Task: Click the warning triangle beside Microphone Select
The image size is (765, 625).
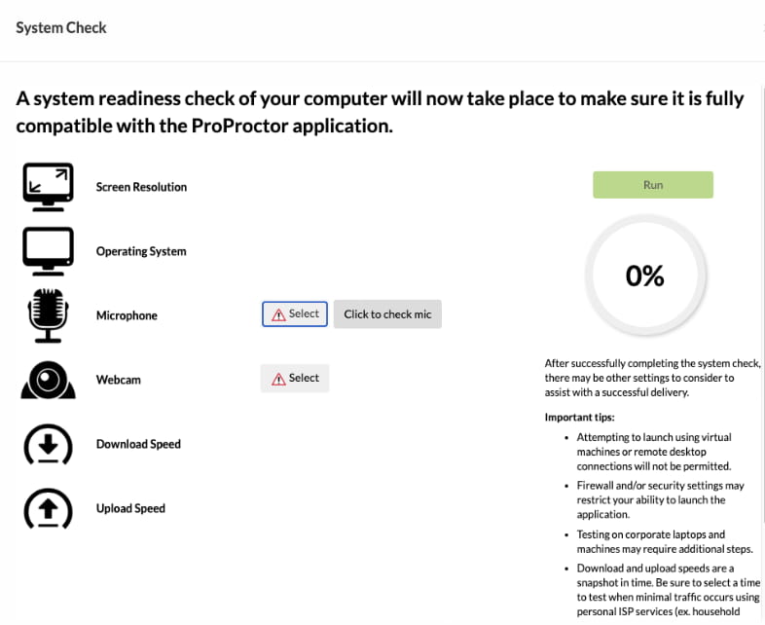Action: 278,314
